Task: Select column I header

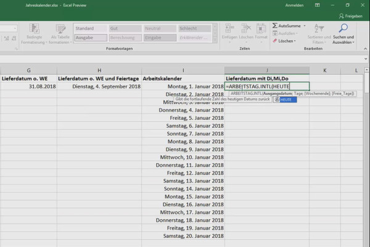Action: [183, 70]
